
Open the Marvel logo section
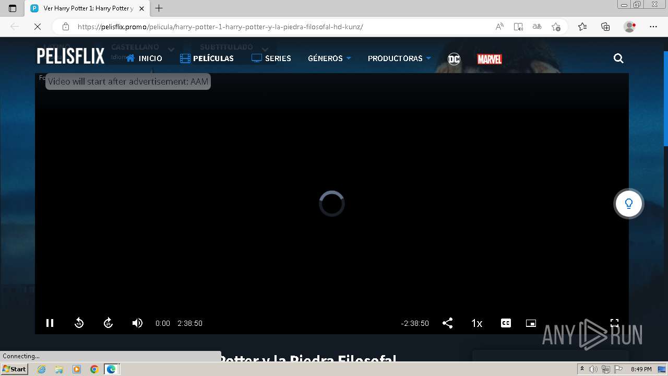coord(490,59)
